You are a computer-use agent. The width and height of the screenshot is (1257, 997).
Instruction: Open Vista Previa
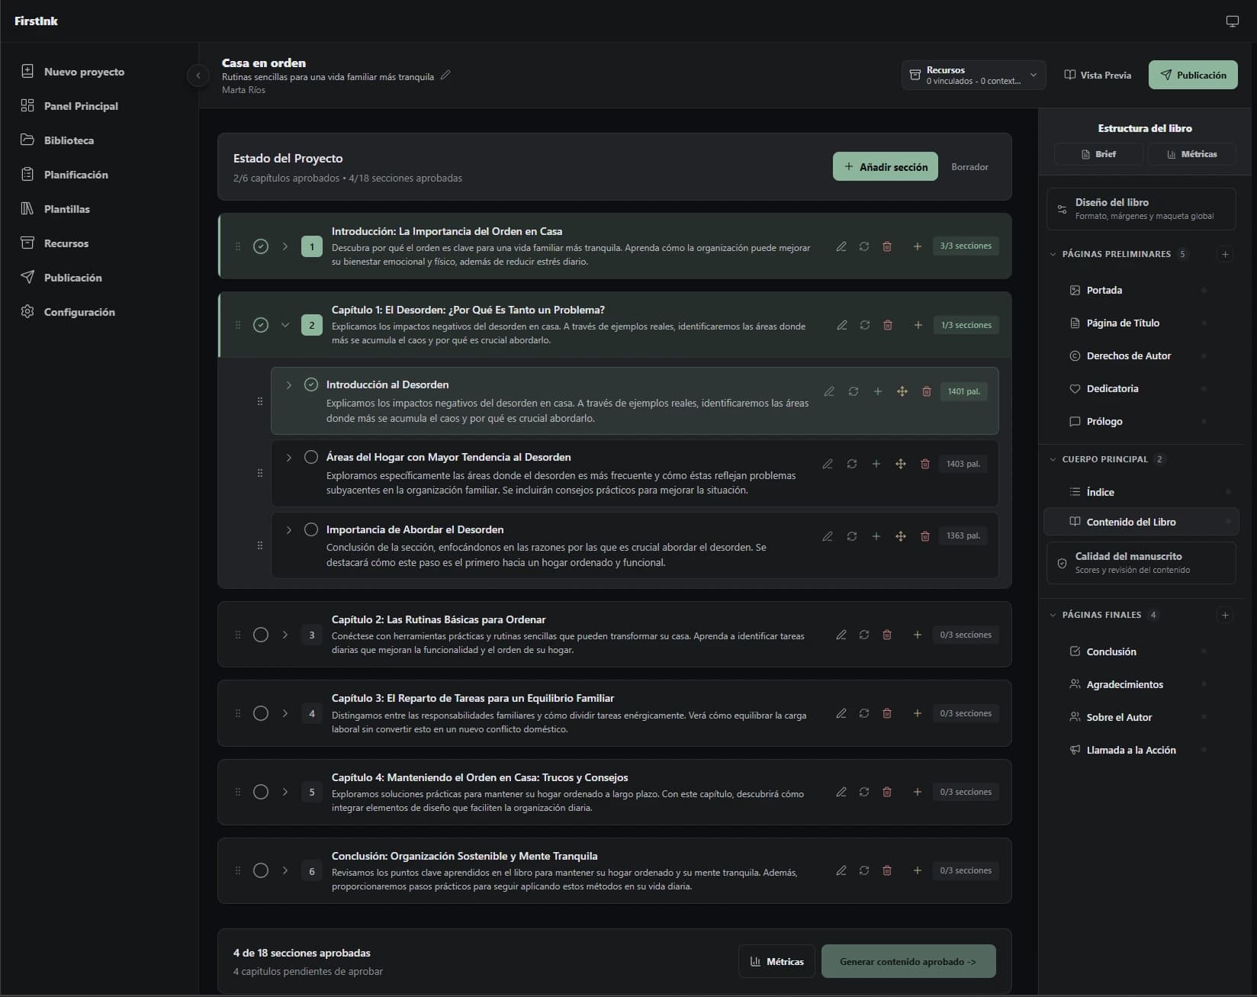coord(1098,75)
